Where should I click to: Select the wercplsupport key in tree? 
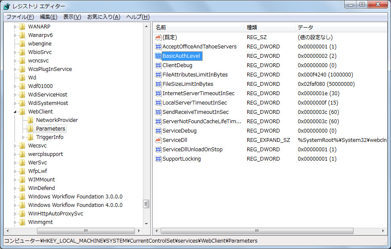46,154
